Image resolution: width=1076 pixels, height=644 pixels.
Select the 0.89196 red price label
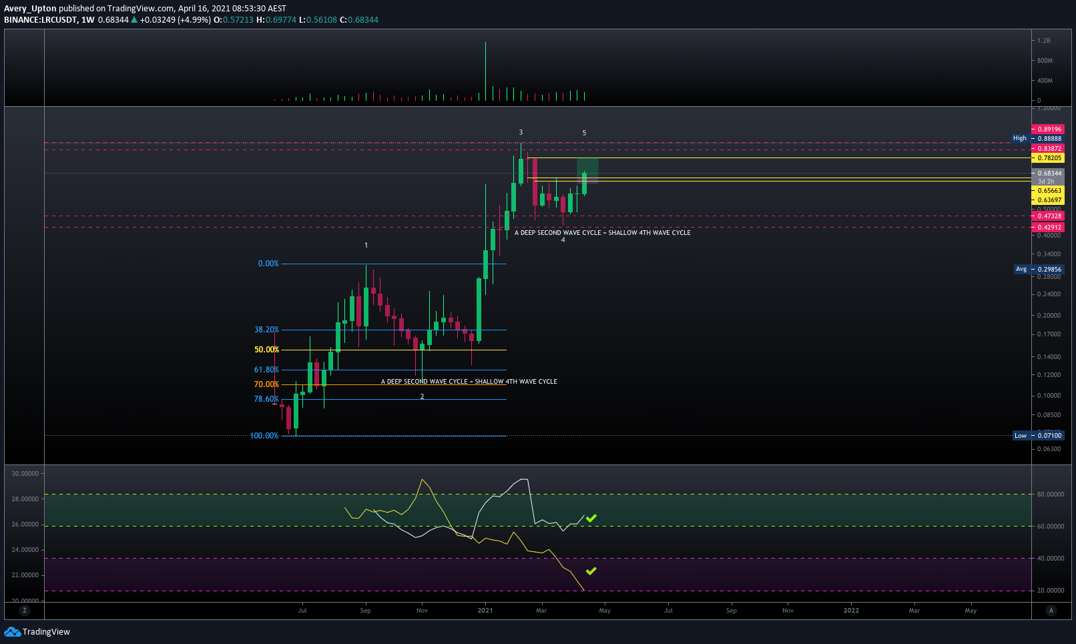1049,129
